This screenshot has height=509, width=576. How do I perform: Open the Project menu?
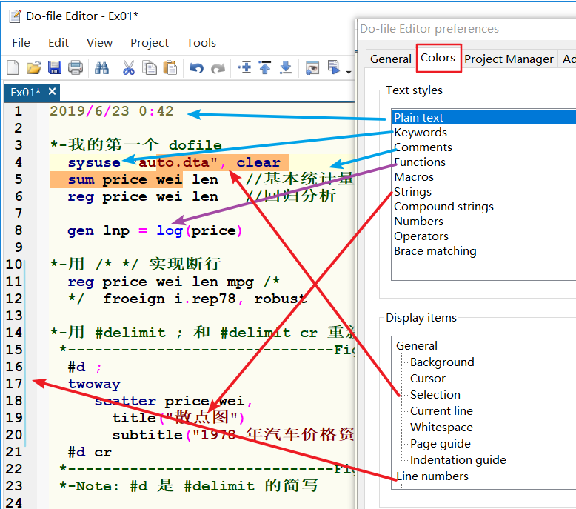click(150, 43)
